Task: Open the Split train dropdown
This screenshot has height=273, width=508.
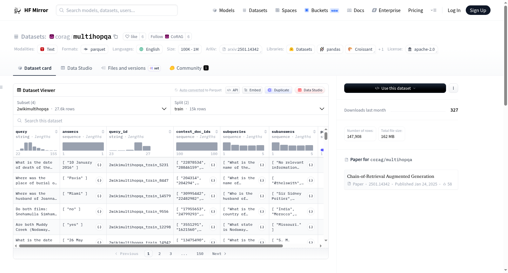Action: (249, 106)
